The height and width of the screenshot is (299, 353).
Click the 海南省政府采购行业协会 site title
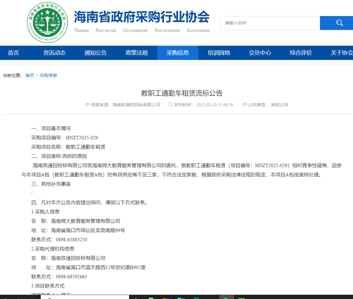[x=142, y=17]
